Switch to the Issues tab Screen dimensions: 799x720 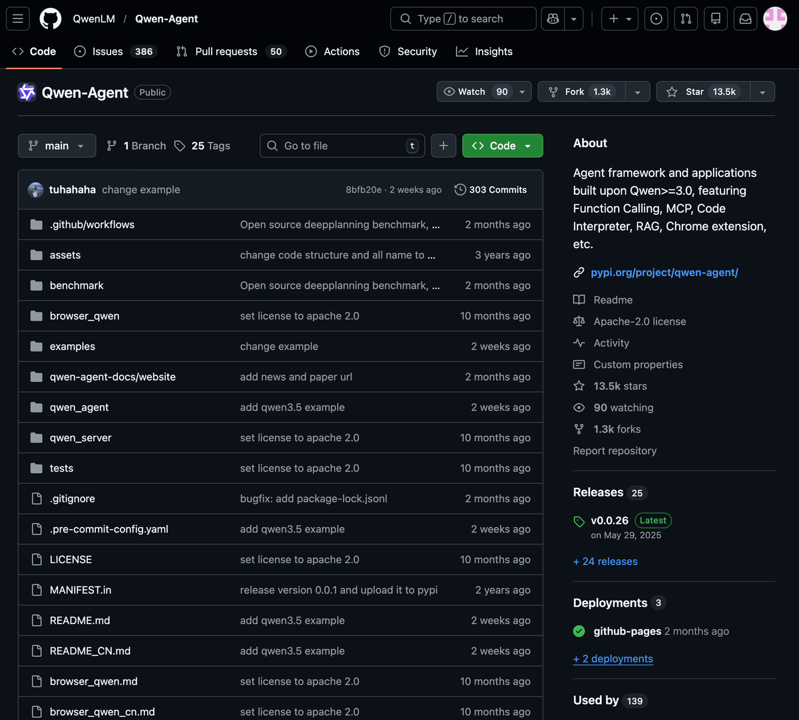pos(115,51)
